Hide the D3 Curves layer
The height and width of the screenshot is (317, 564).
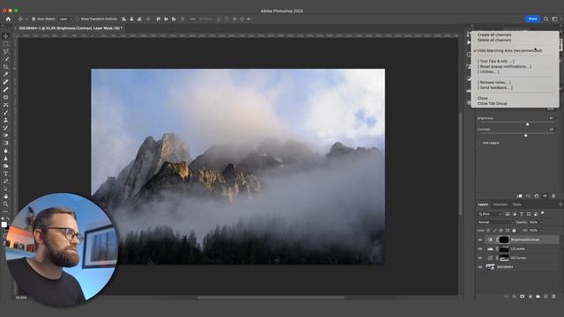click(479, 258)
